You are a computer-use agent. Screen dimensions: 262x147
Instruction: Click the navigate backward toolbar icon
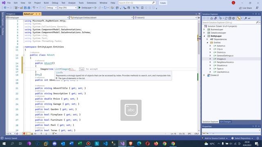(5, 8)
